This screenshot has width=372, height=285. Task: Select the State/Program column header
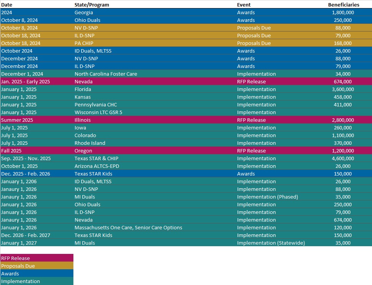click(91, 5)
